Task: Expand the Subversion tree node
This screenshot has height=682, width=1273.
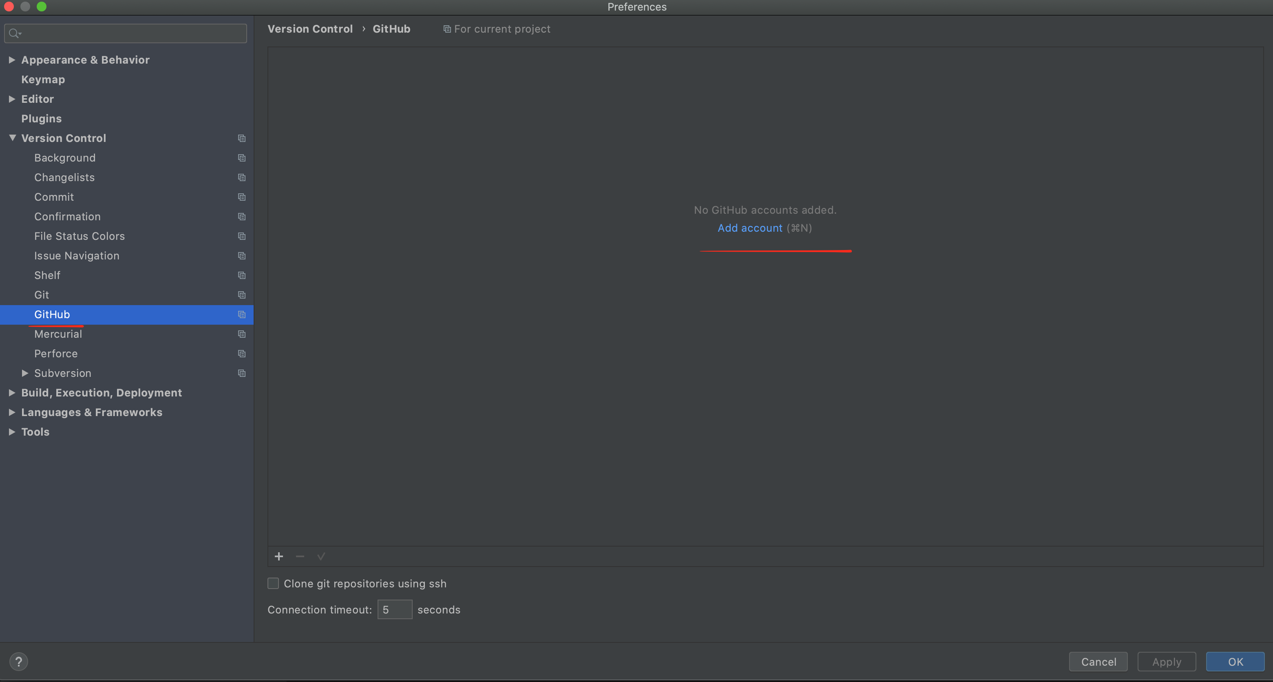Action: coord(25,373)
